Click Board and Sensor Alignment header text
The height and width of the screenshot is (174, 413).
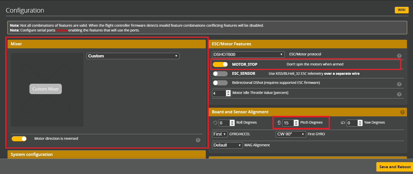coord(240,112)
